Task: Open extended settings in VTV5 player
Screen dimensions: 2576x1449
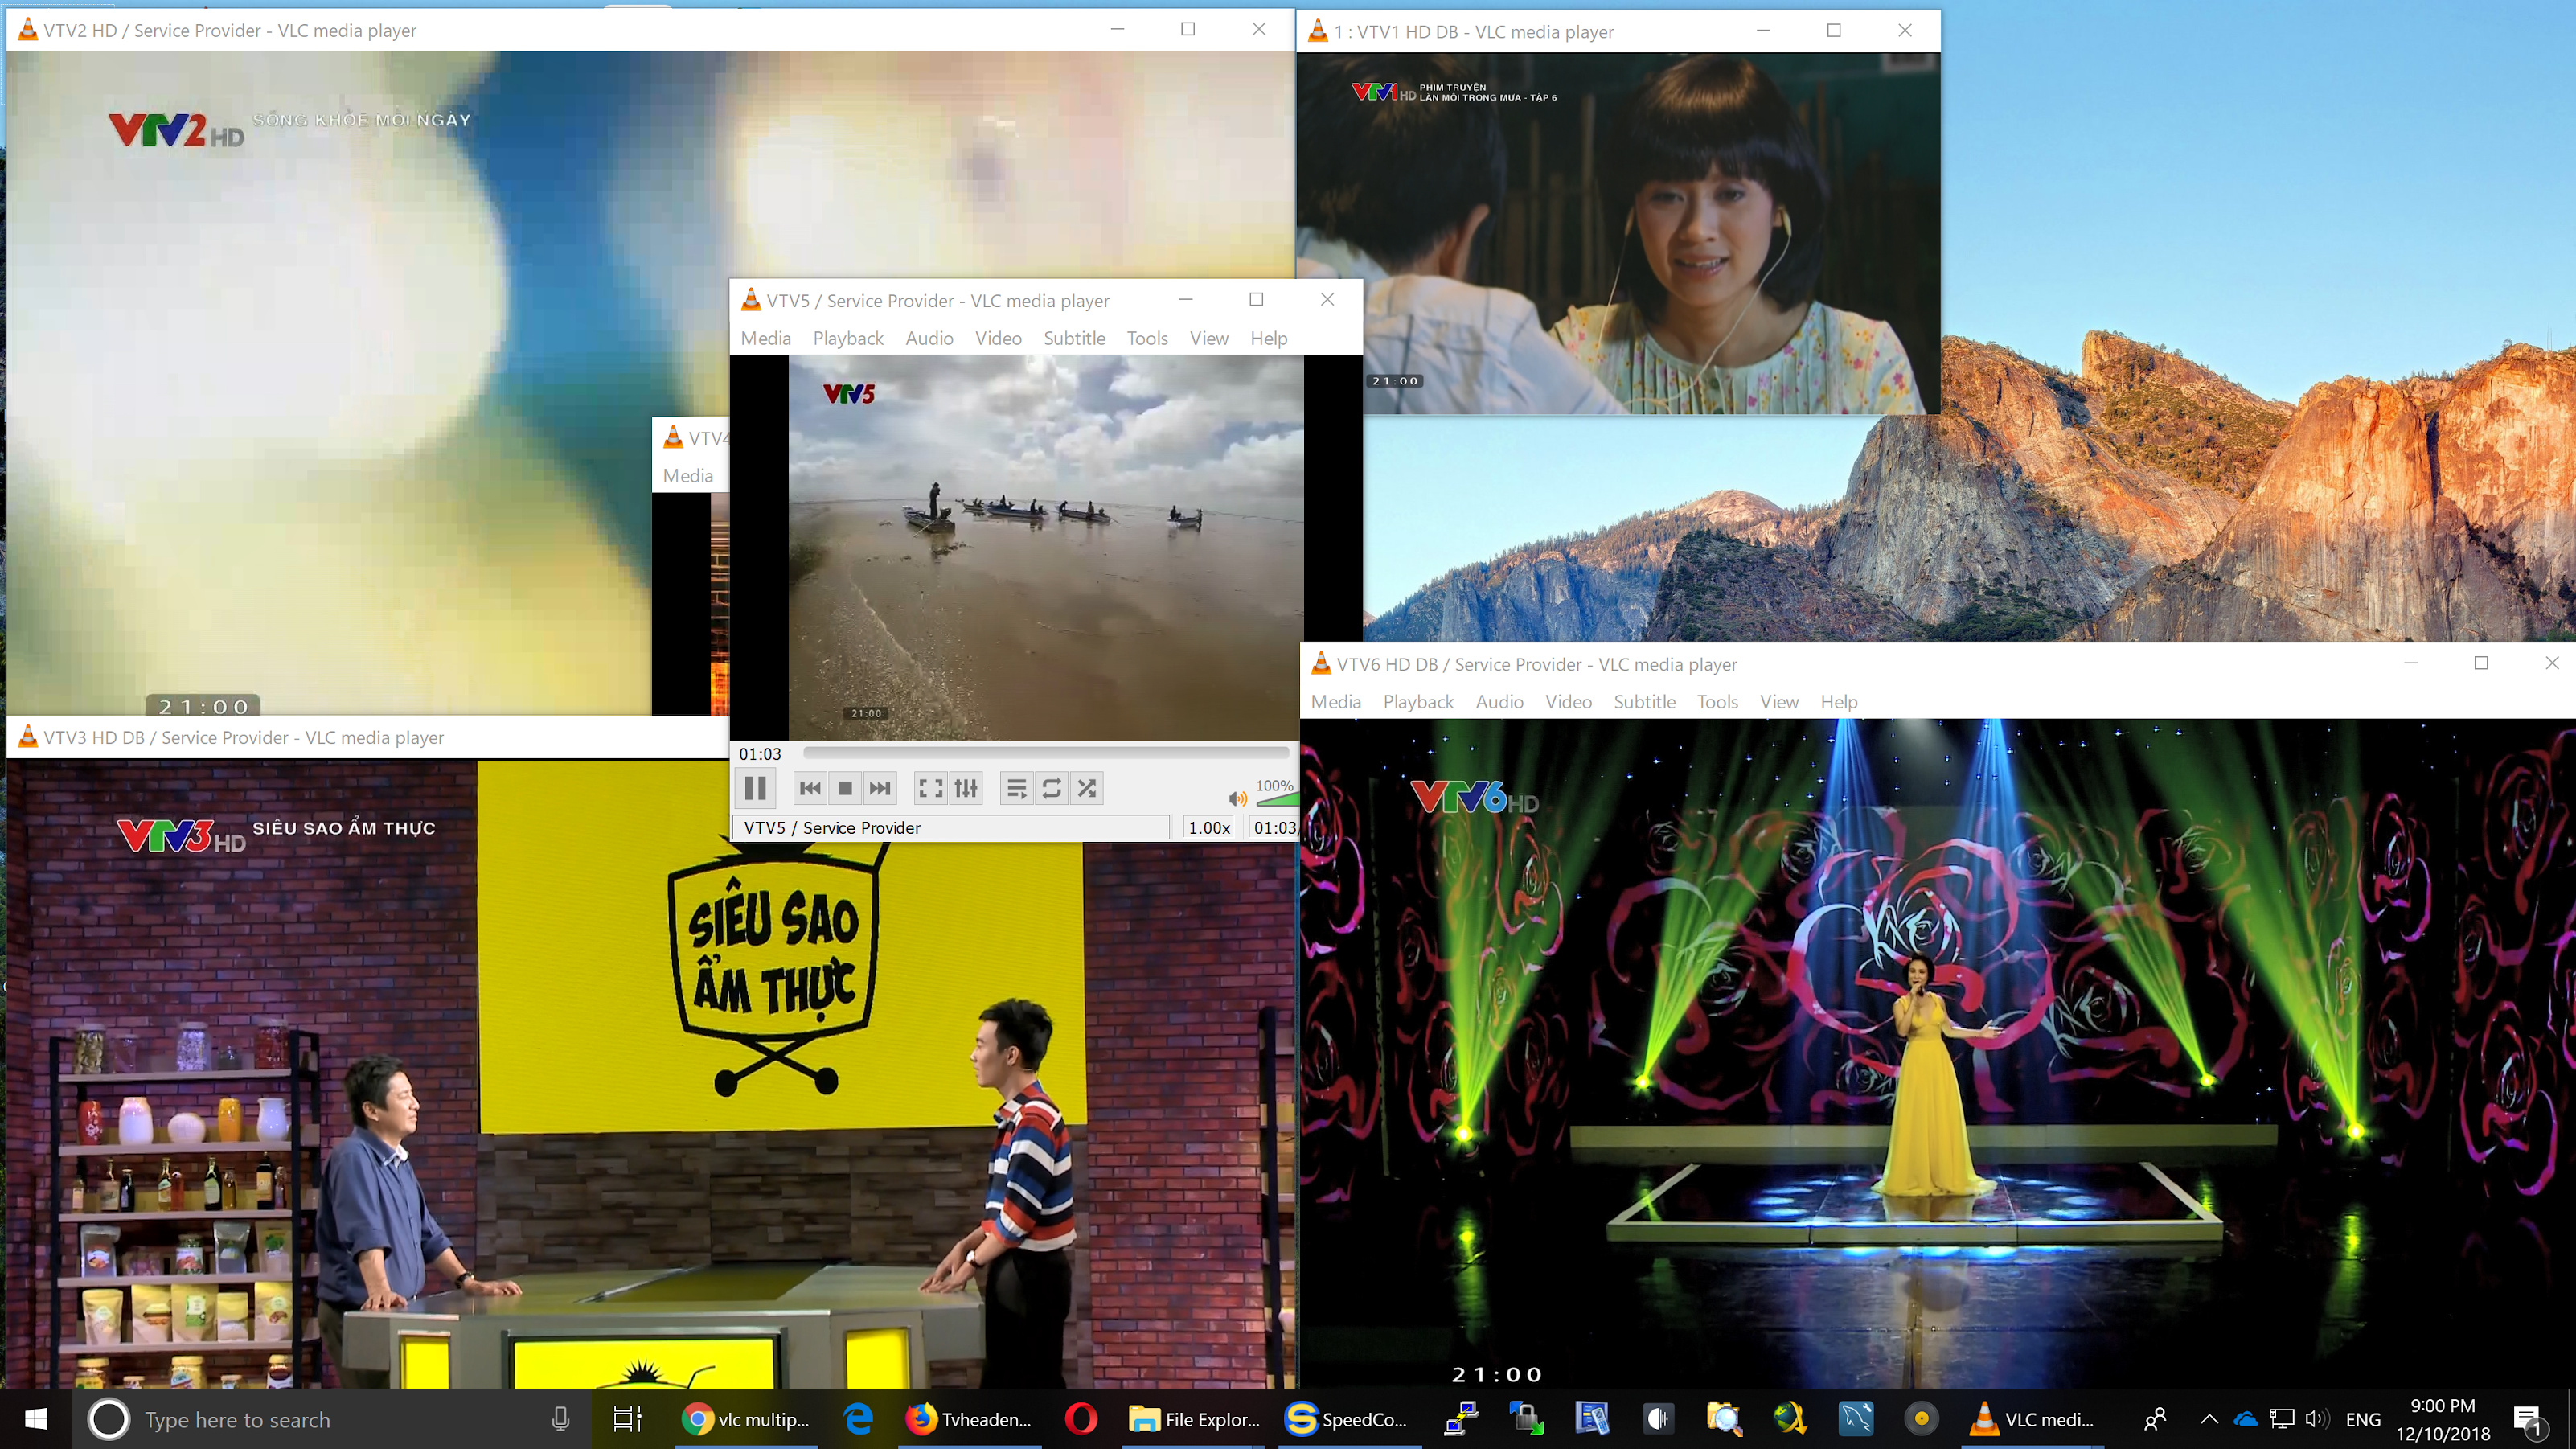Action: point(966,789)
